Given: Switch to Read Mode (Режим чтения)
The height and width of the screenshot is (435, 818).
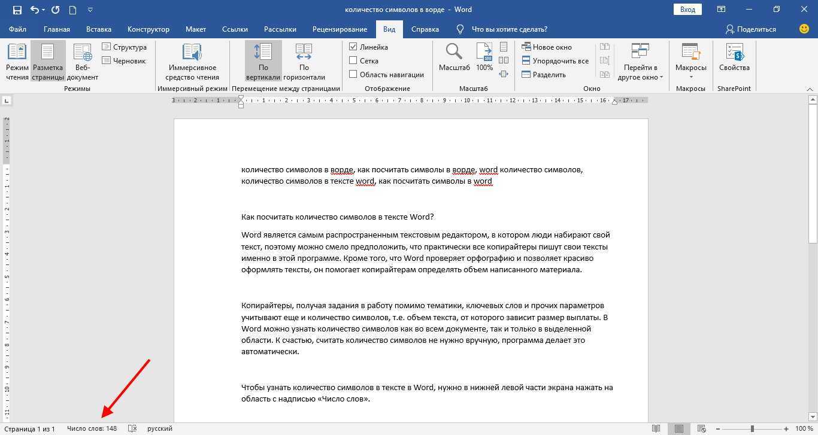Looking at the screenshot, I should pos(17,62).
